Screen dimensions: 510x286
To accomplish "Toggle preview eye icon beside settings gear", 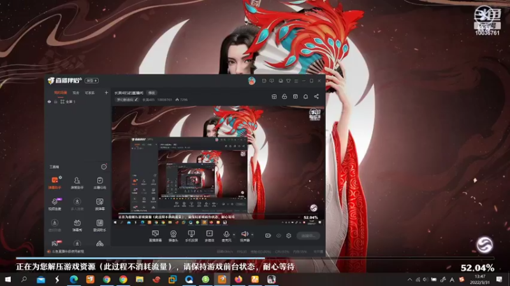I will [279, 236].
